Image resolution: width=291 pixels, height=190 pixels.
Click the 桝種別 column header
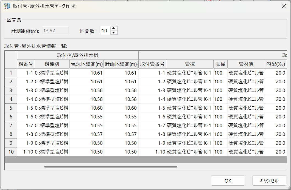[52, 64]
